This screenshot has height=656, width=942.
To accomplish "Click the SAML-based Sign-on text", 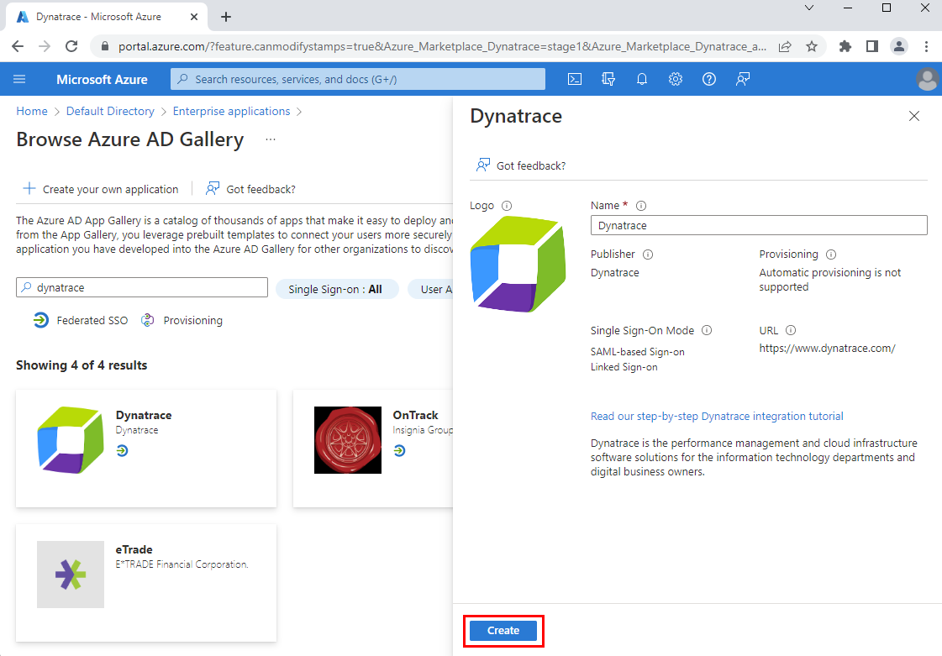I will tap(638, 352).
